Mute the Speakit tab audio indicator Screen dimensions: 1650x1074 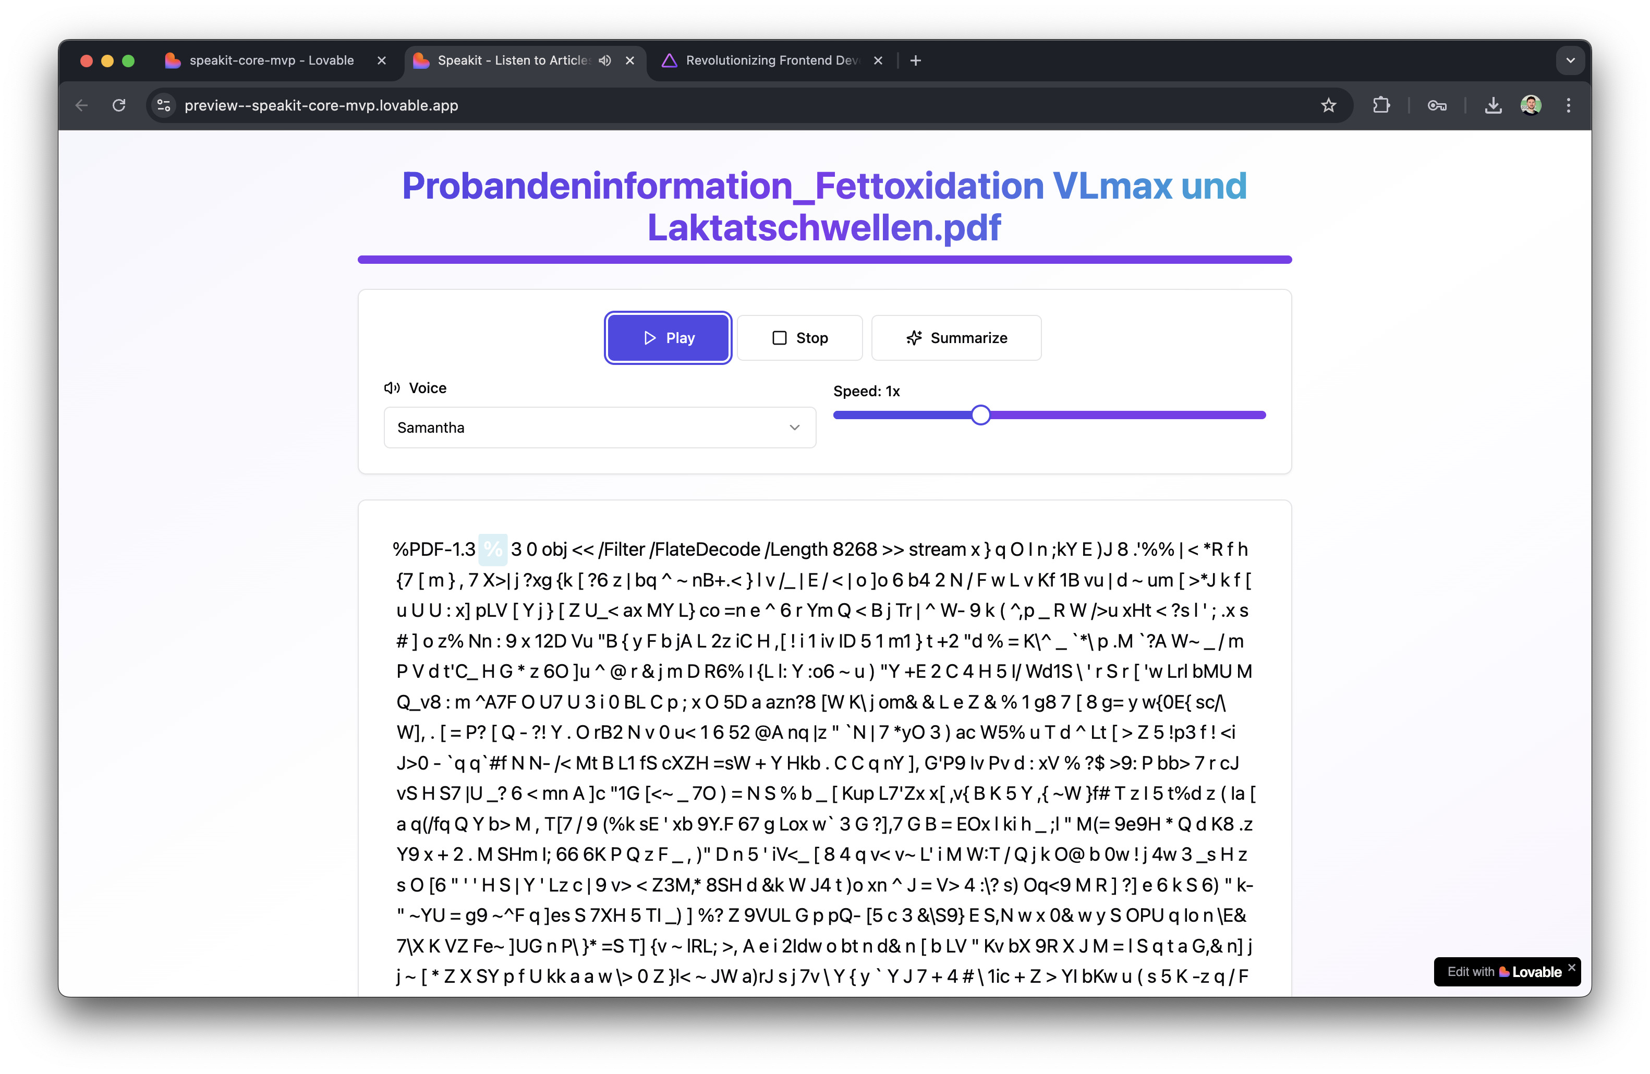(605, 60)
